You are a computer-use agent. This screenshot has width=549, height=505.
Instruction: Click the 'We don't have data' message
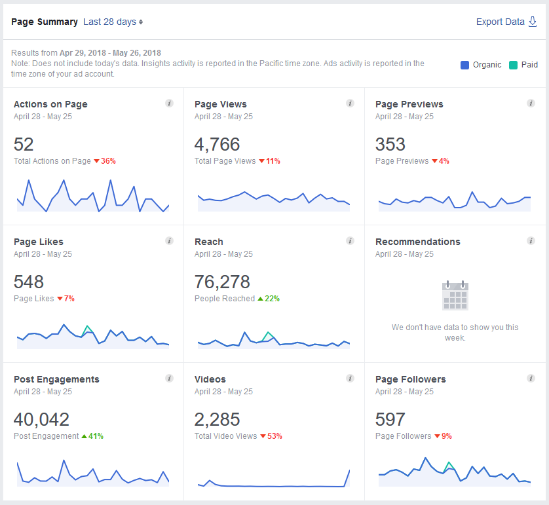[x=455, y=333]
